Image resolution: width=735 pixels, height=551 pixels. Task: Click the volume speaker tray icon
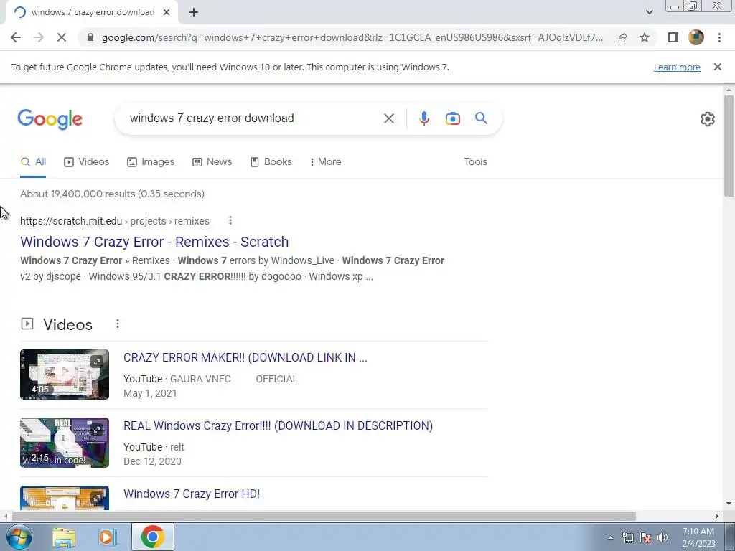click(x=662, y=537)
